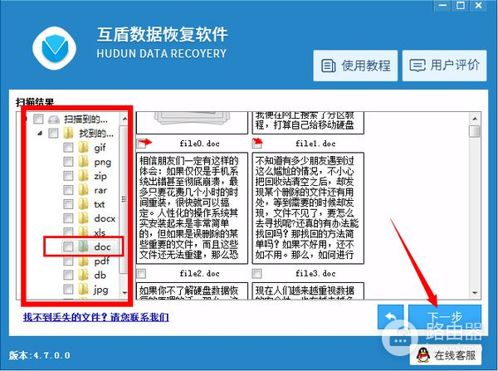Check the zip folder checkbox
The width and height of the screenshot is (498, 371).
68,176
